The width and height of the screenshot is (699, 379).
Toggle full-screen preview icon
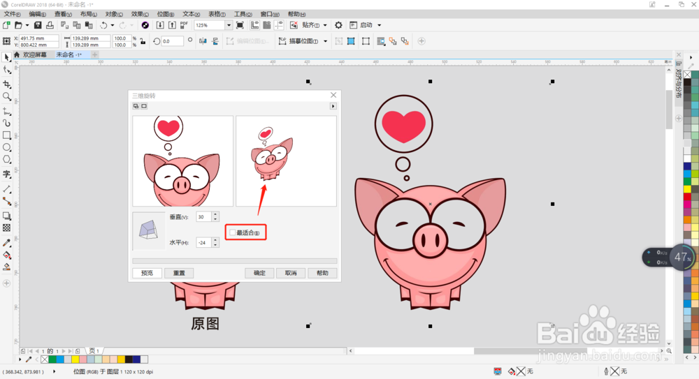[240, 25]
